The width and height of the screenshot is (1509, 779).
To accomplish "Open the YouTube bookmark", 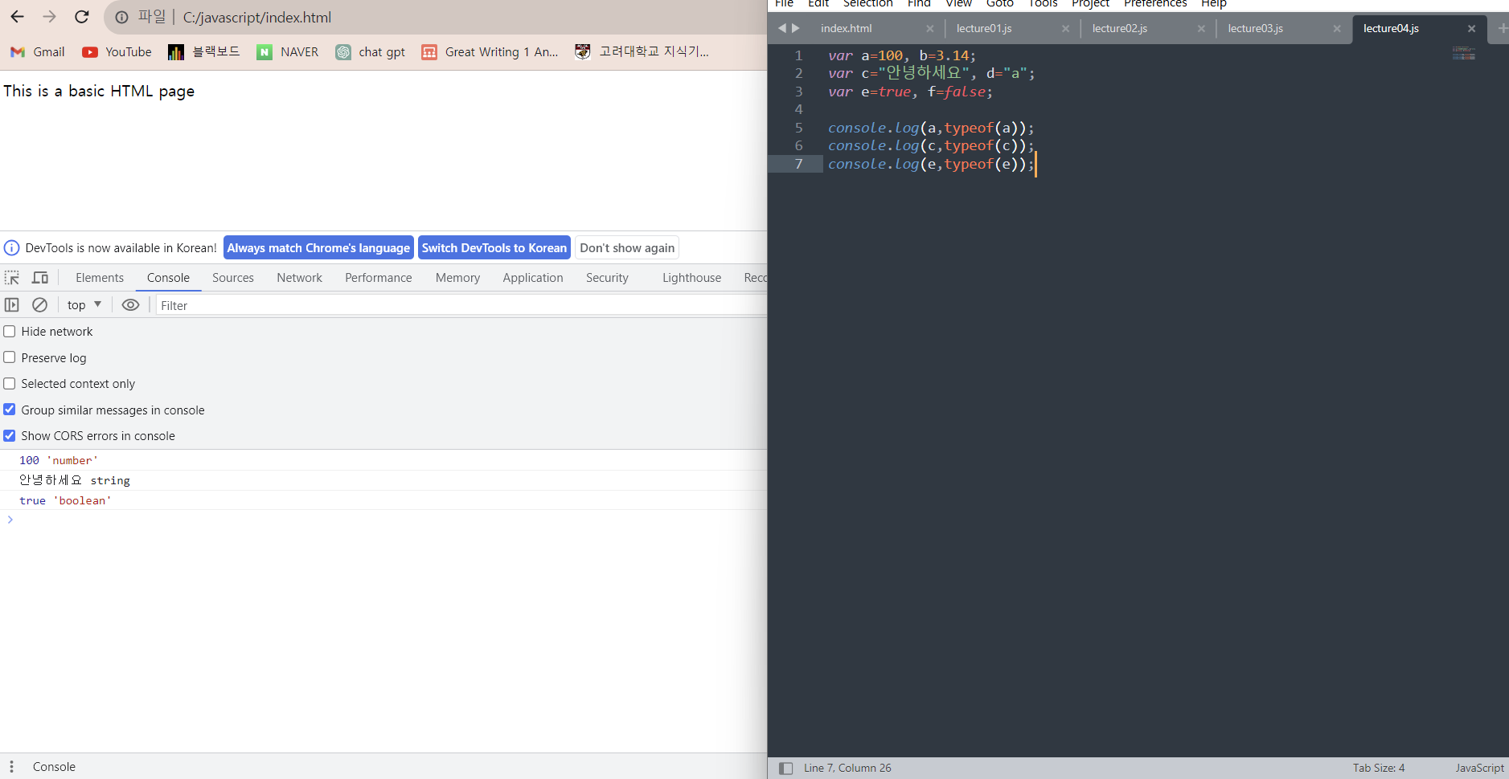I will [x=117, y=52].
